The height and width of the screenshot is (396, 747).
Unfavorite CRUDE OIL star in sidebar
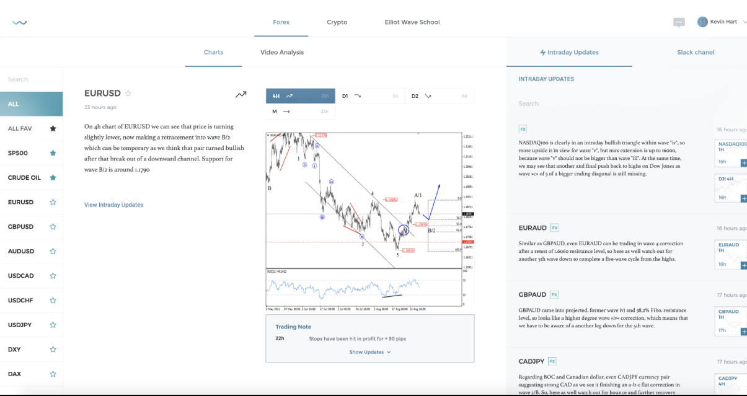(53, 177)
